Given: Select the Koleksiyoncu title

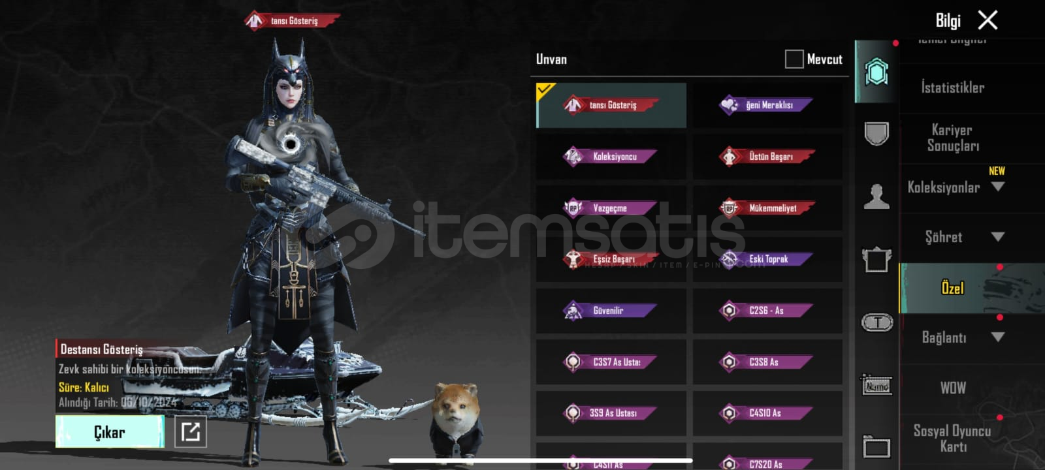Looking at the screenshot, I should 611,157.
